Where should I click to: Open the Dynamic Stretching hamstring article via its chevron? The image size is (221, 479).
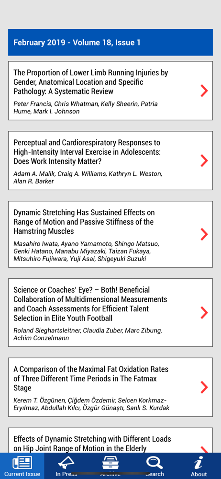point(204,234)
